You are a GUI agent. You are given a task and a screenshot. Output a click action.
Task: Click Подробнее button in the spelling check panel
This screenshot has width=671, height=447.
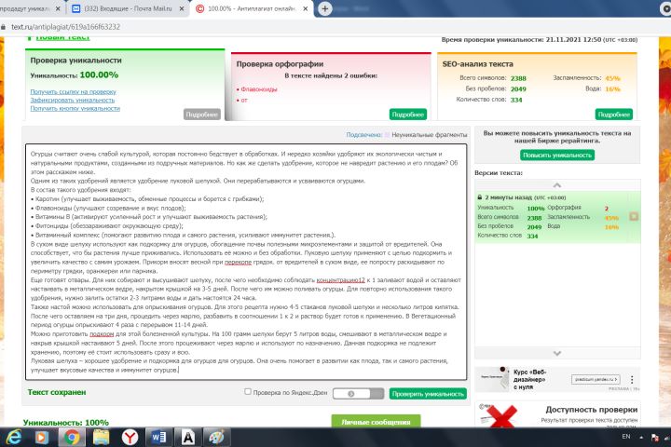coord(408,115)
